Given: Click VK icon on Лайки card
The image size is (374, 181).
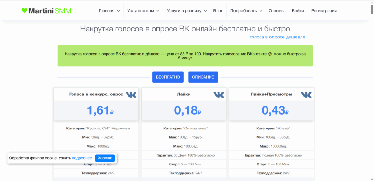Looking at the screenshot, I should 219,94.
